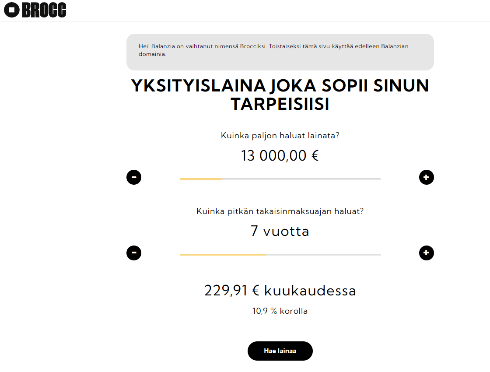Click the 229,91 € kuukaudessa monthly payment
490x372 pixels.
click(280, 290)
